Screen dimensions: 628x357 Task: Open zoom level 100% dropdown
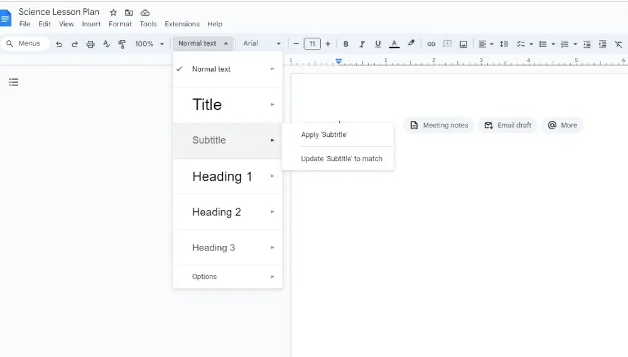pos(149,44)
